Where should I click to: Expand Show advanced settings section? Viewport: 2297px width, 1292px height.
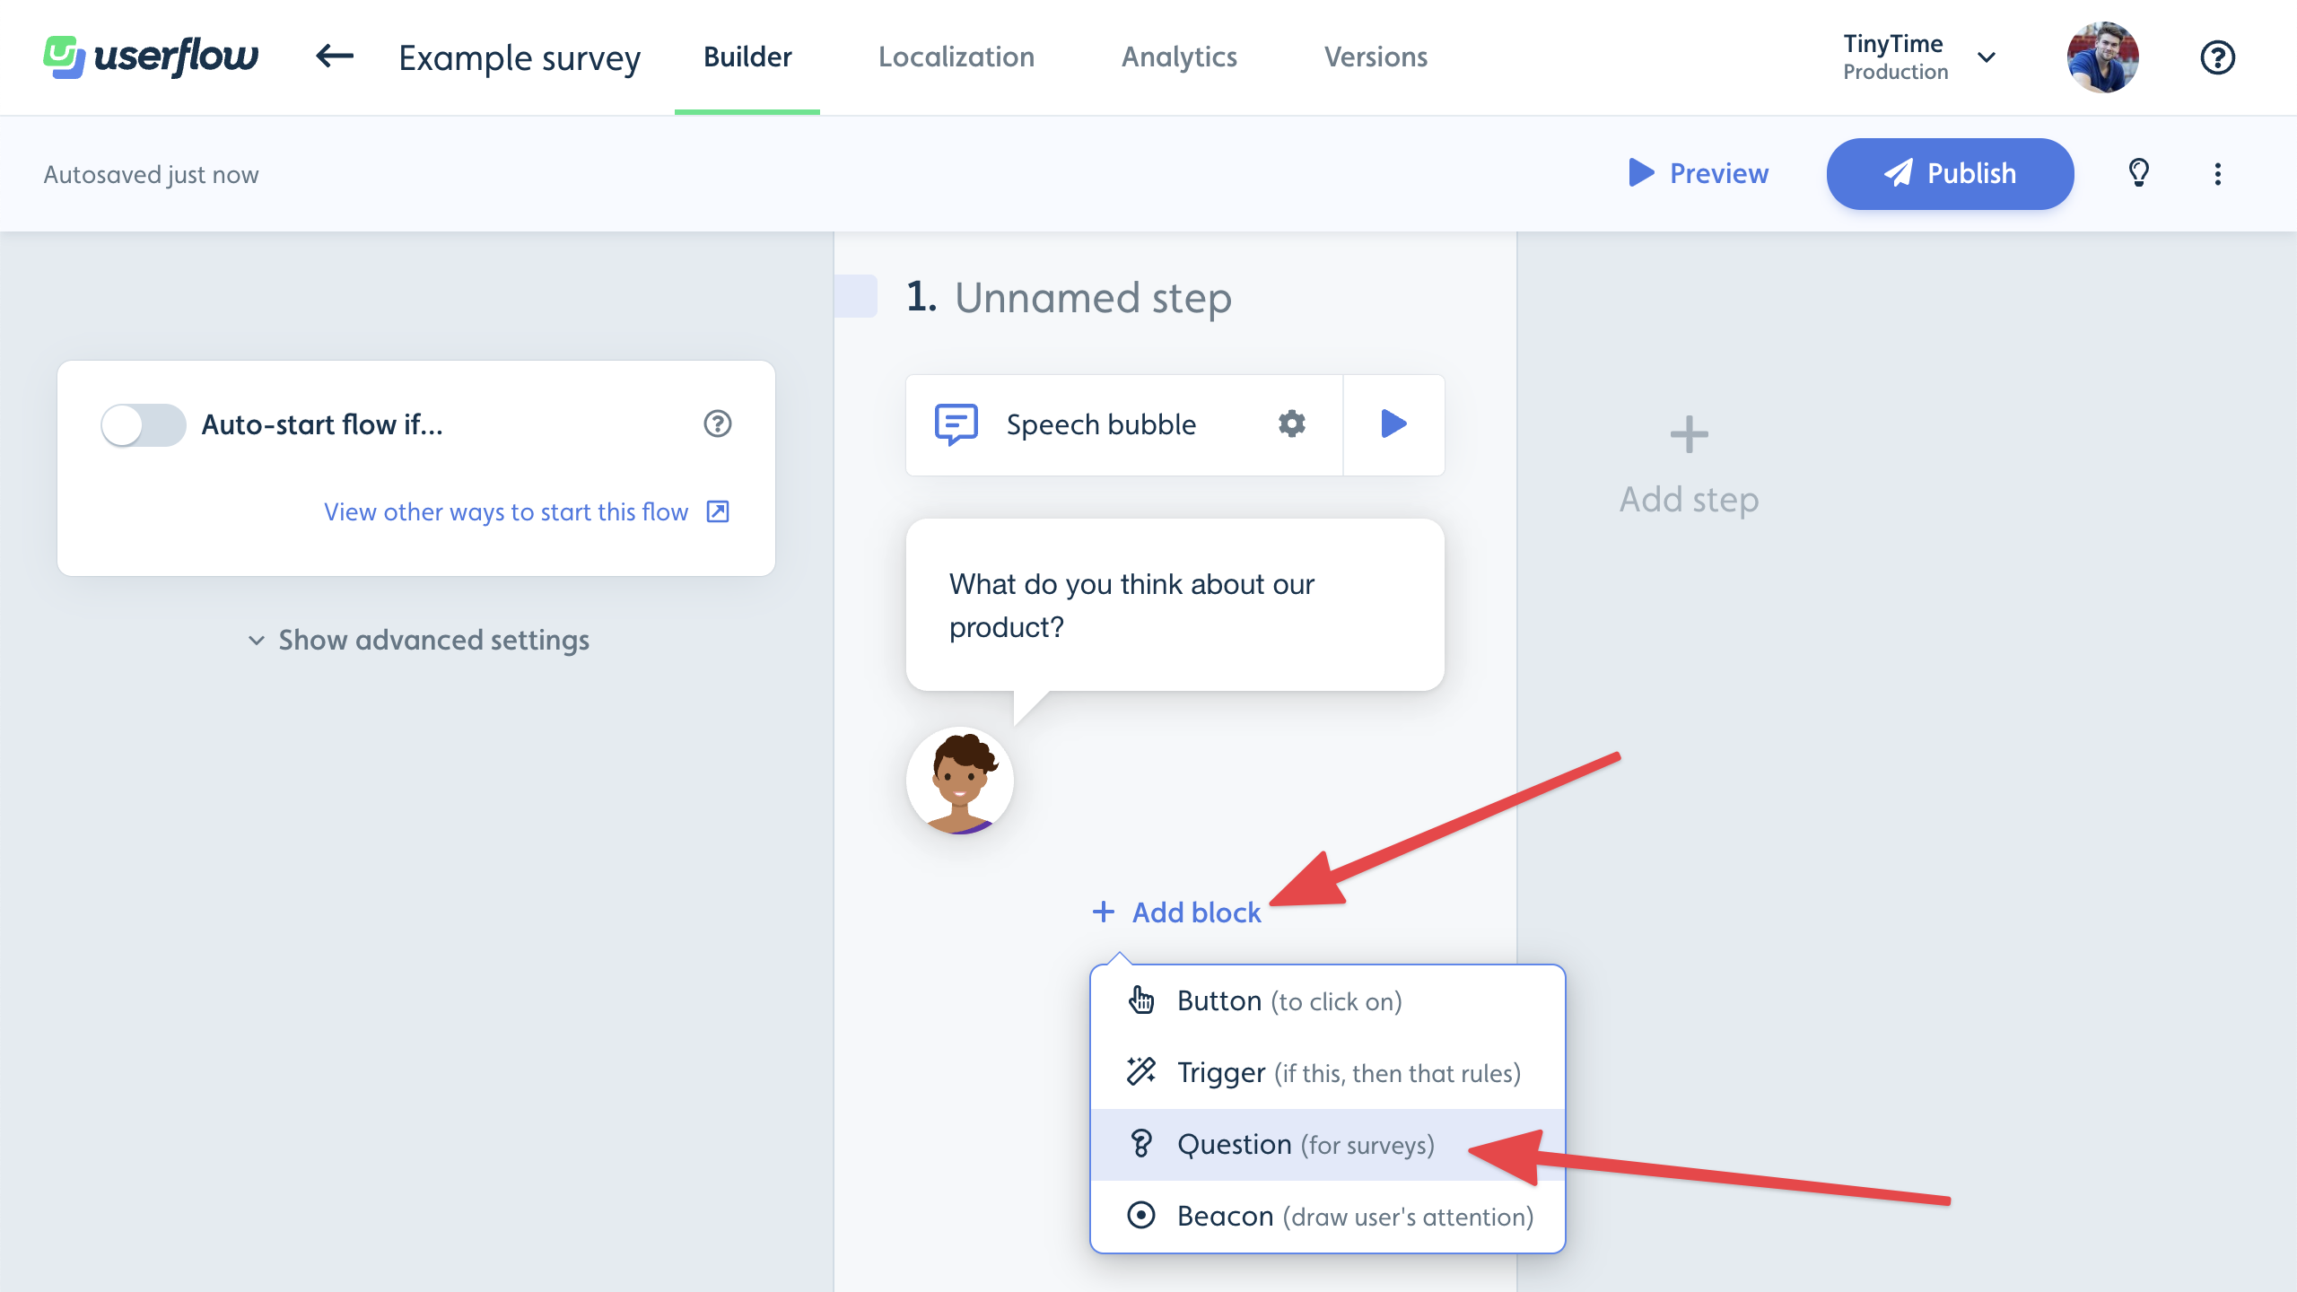pyautogui.click(x=416, y=639)
